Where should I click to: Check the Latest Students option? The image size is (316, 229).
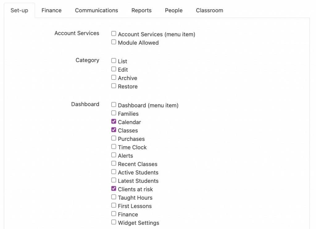click(114, 180)
